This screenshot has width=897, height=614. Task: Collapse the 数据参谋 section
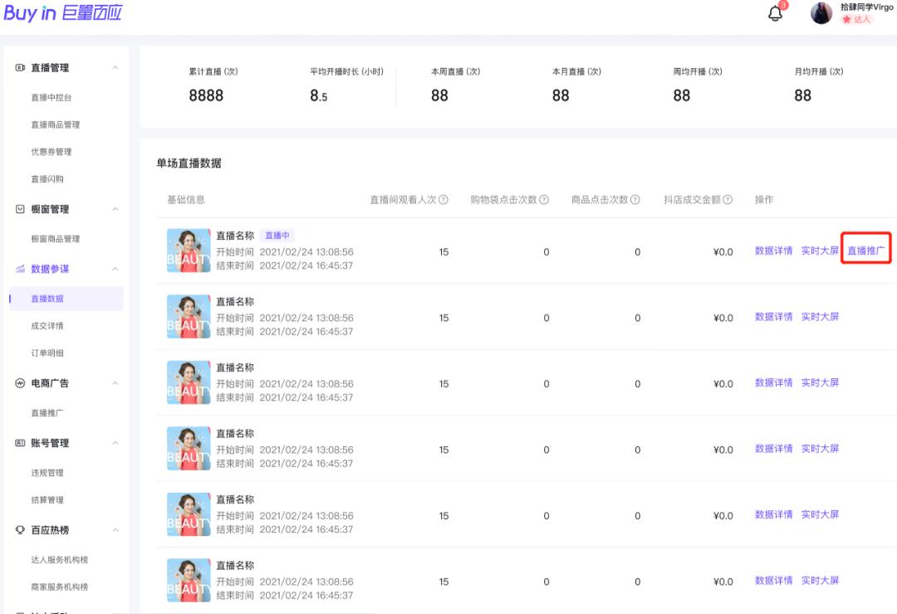click(x=117, y=267)
